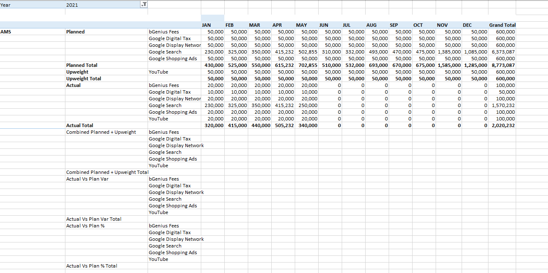
Task: Click Planned Total NOV value 1,585,000
Action: point(449,65)
